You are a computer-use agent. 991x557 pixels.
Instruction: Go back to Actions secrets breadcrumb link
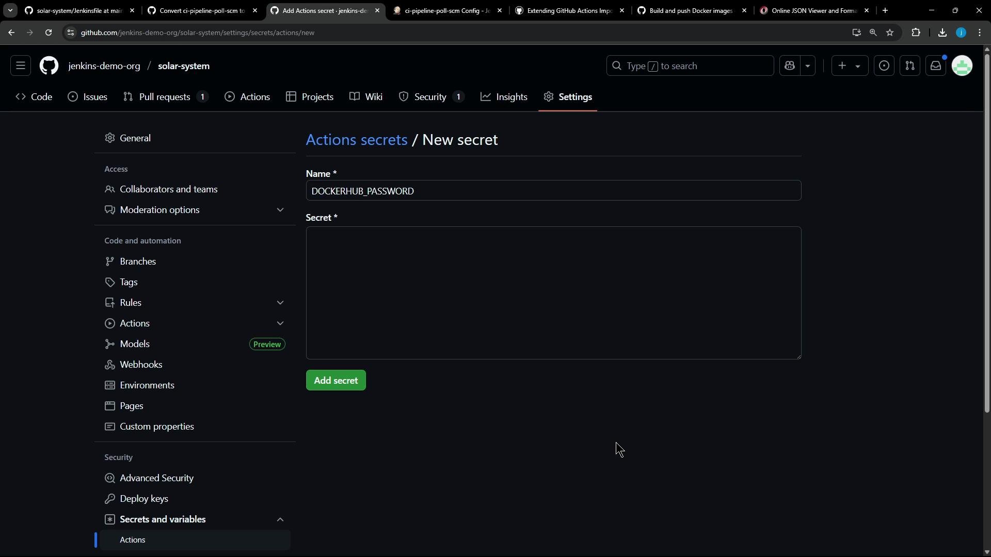pyautogui.click(x=357, y=140)
